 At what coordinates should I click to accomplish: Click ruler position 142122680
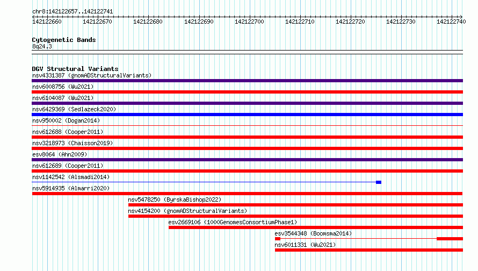pos(148,22)
